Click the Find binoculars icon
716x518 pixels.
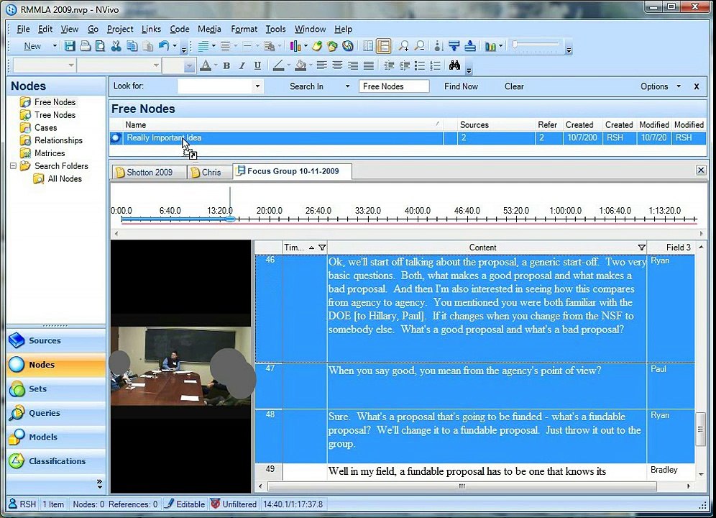pos(454,65)
